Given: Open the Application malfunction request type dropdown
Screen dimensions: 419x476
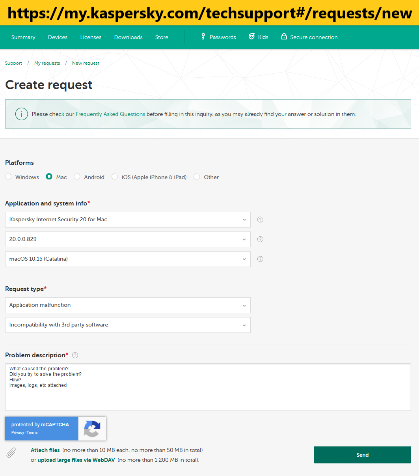Looking at the screenshot, I should coord(128,305).
